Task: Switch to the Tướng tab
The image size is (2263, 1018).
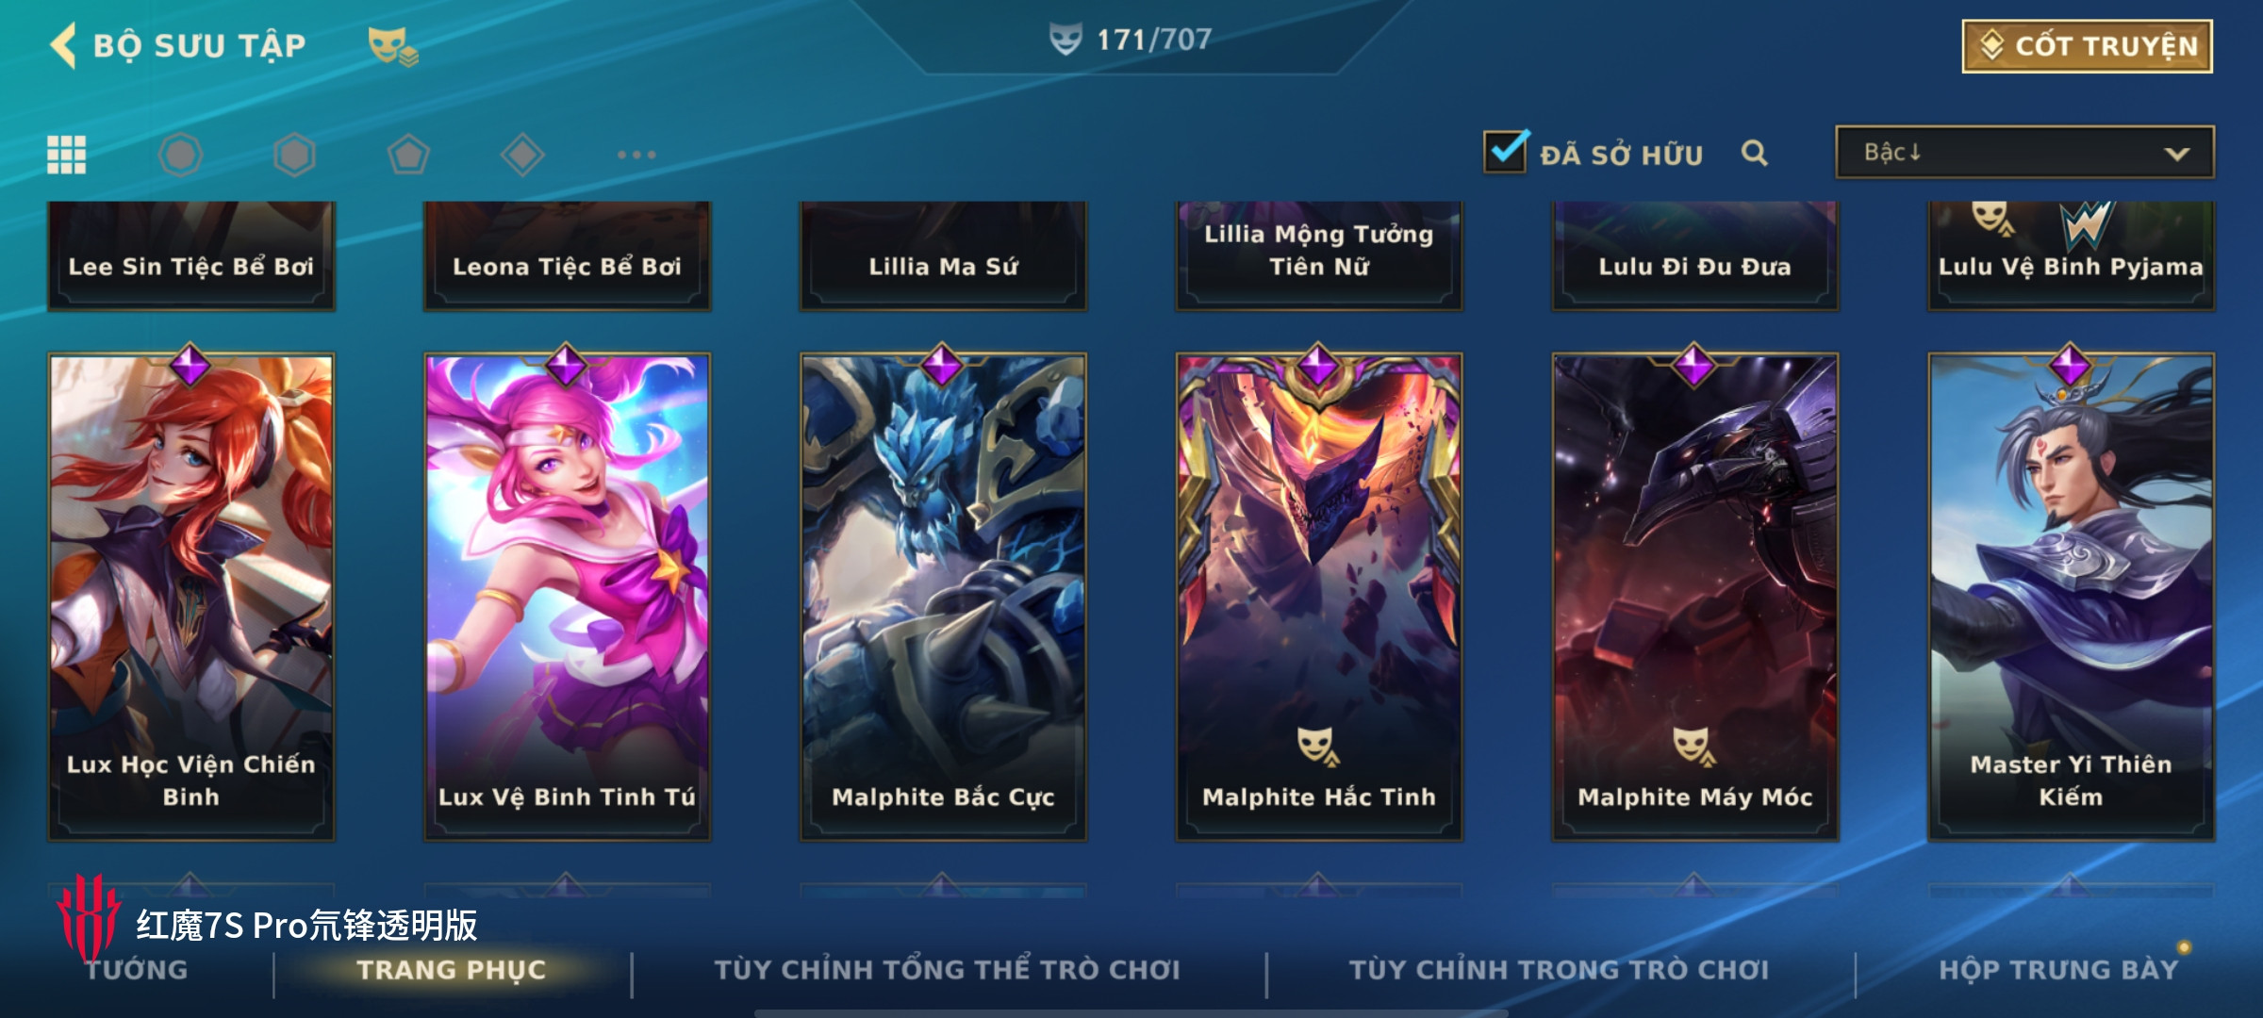Action: (x=137, y=970)
